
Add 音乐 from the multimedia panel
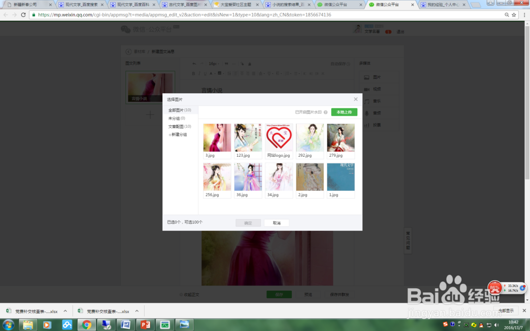pos(378,101)
